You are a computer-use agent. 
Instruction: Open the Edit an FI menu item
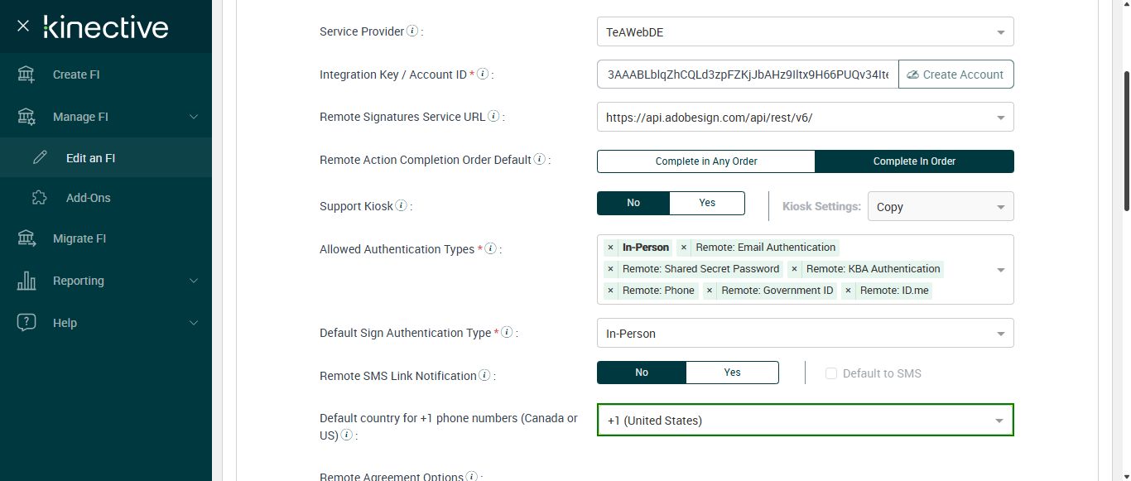tap(90, 158)
